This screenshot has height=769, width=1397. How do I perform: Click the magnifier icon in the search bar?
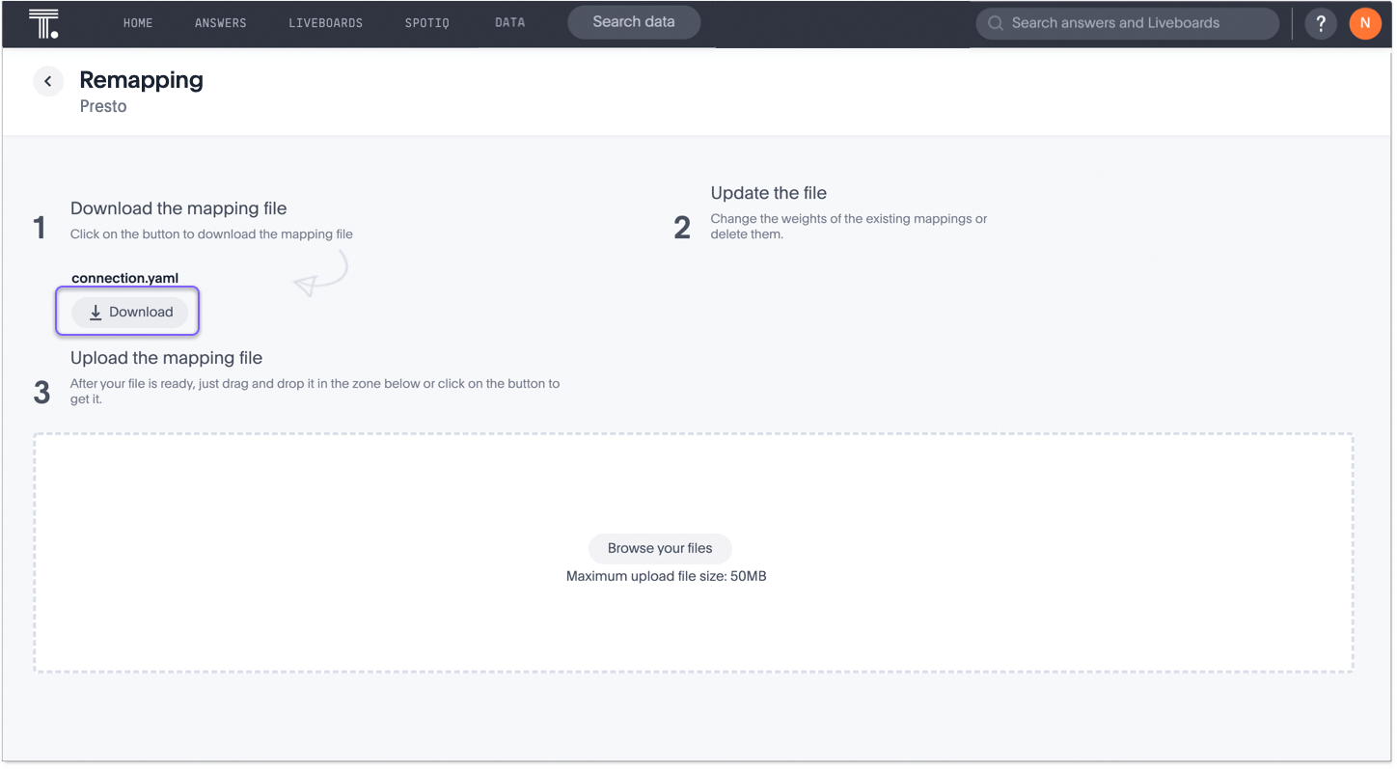point(995,23)
